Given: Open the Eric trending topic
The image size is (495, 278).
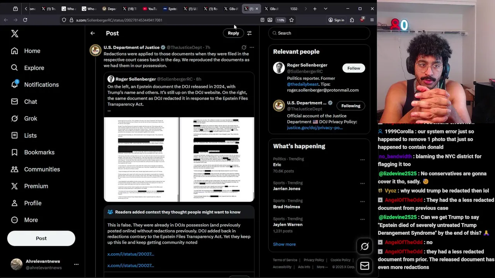Looking at the screenshot, I should click(277, 164).
